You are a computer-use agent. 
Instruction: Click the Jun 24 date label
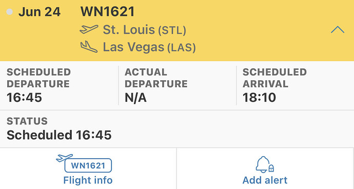[x=40, y=12]
